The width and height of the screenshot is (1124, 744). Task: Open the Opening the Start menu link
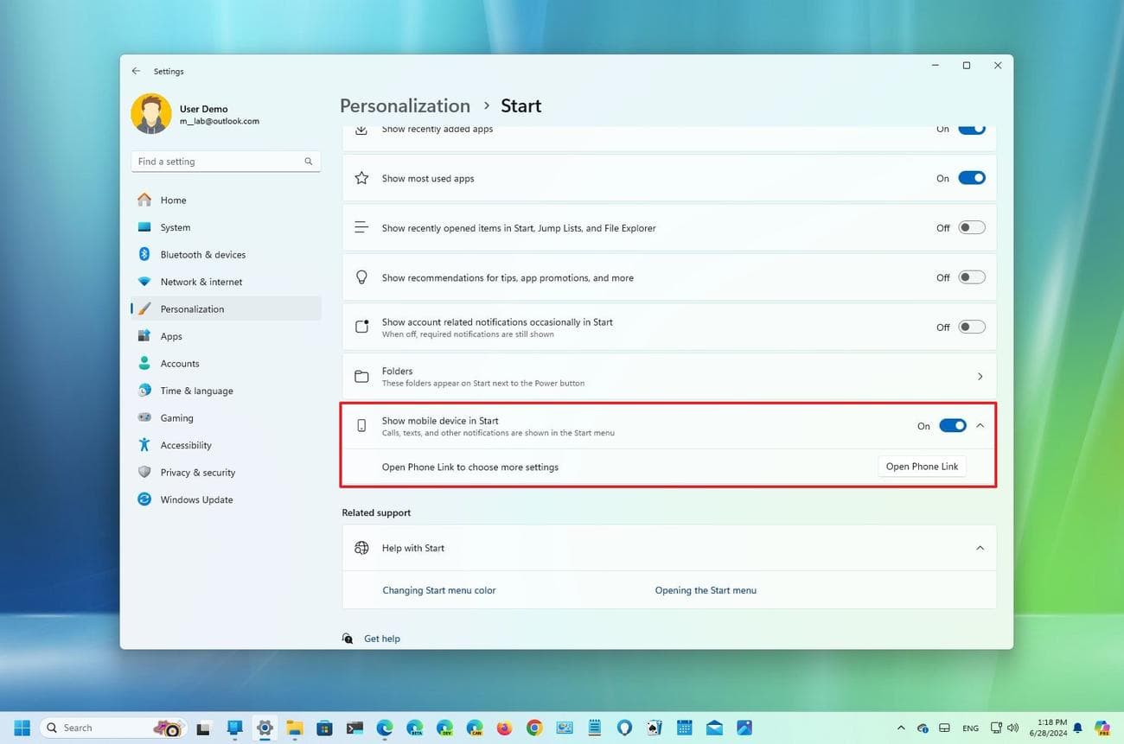(706, 590)
